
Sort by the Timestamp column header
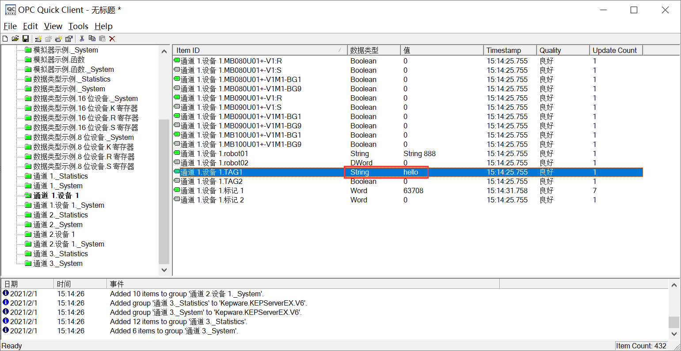point(510,50)
